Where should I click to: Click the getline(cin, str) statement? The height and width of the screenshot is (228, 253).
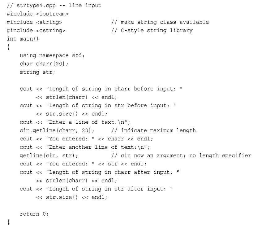49,156
